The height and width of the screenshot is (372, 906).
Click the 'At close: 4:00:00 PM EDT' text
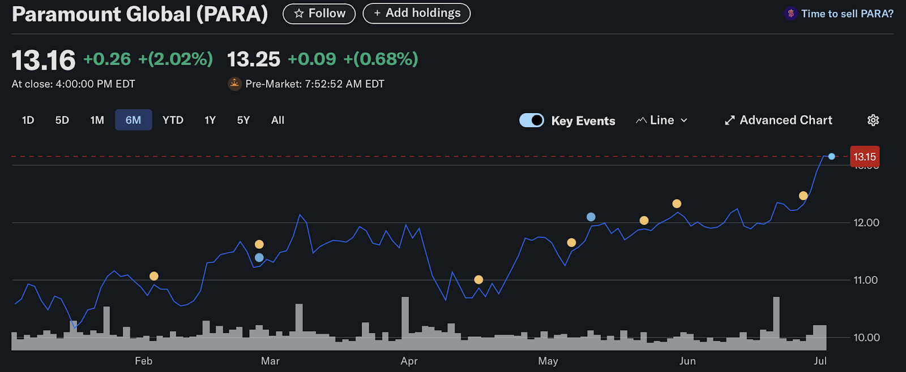pyautogui.click(x=74, y=84)
